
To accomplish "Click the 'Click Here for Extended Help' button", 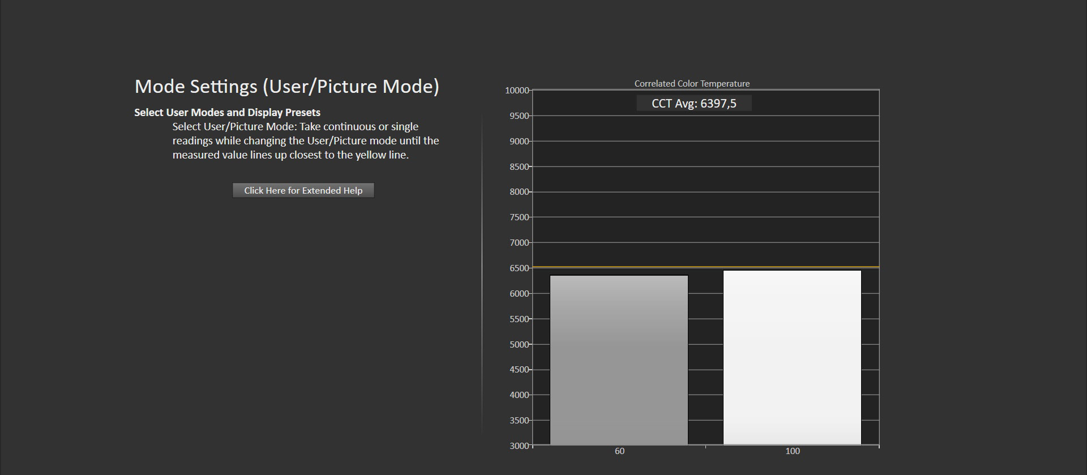I will pos(303,190).
